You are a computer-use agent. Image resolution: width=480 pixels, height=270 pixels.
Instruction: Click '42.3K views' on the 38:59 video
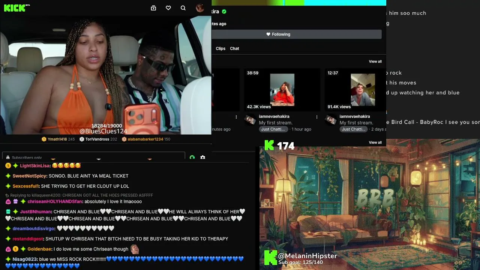pyautogui.click(x=259, y=107)
